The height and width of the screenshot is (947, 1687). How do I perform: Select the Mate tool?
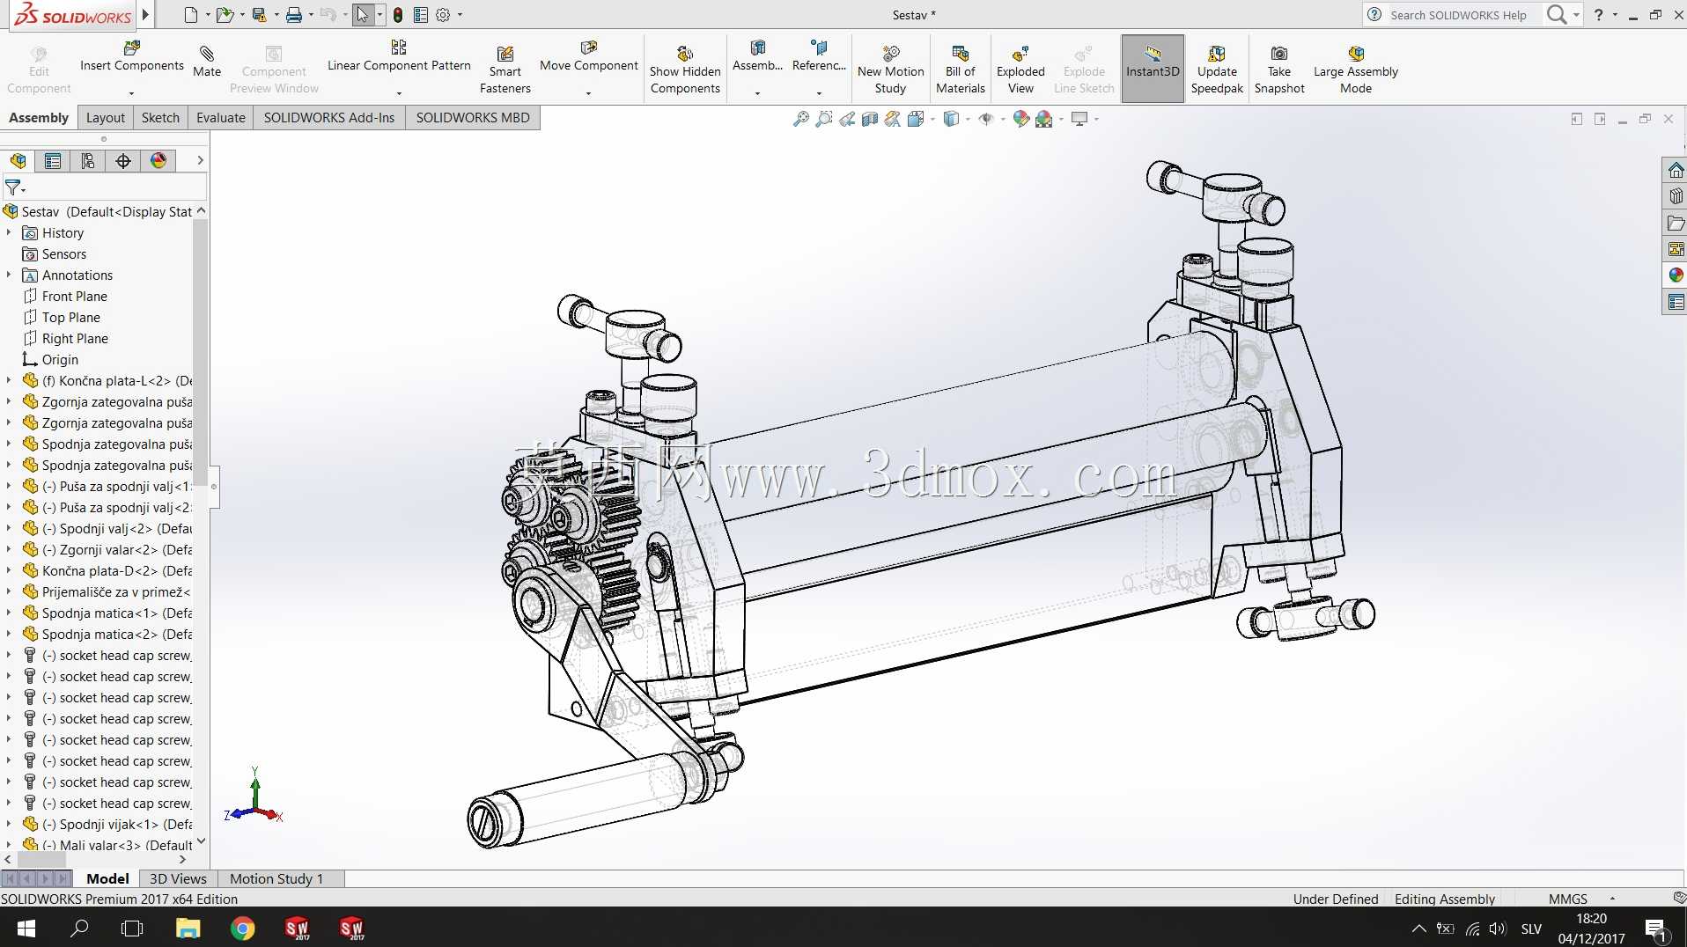point(207,62)
